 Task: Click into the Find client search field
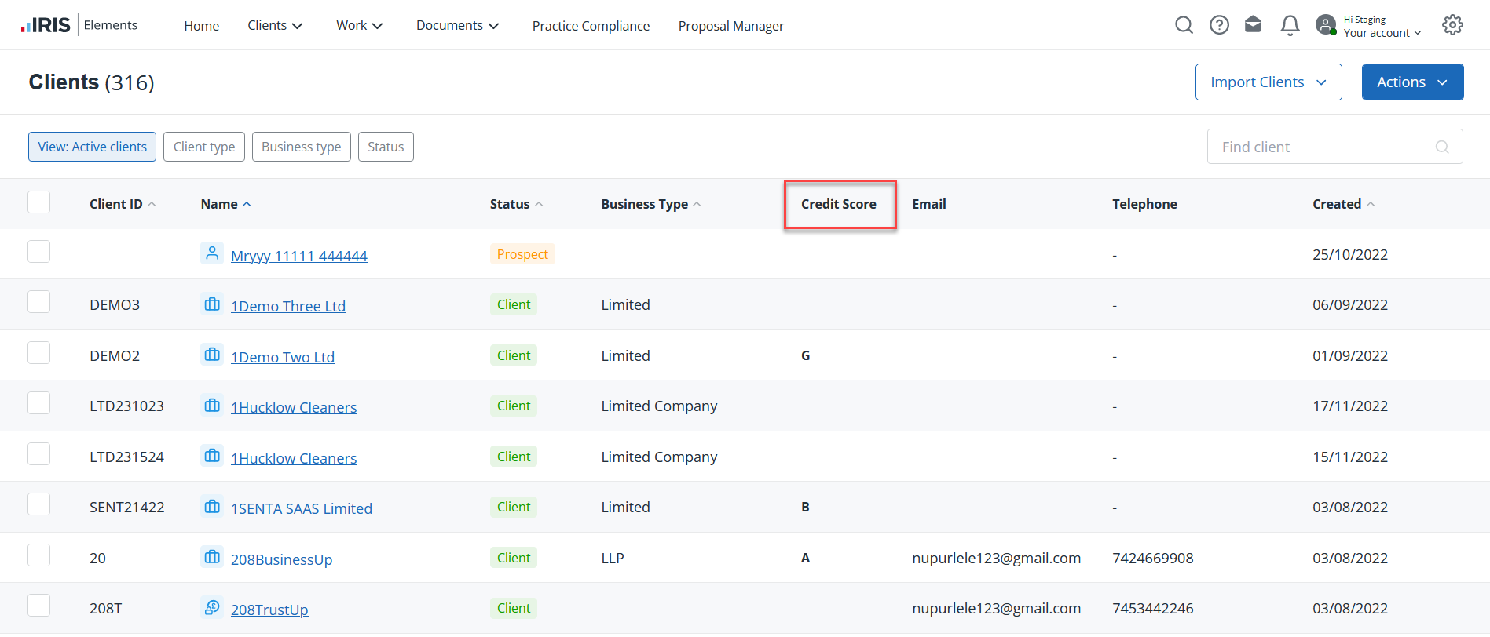pos(1323,147)
